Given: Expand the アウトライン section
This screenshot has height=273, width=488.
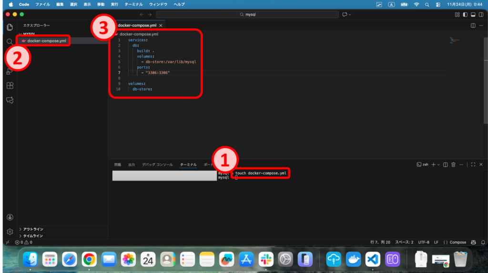Looking at the screenshot, I should tap(33, 229).
